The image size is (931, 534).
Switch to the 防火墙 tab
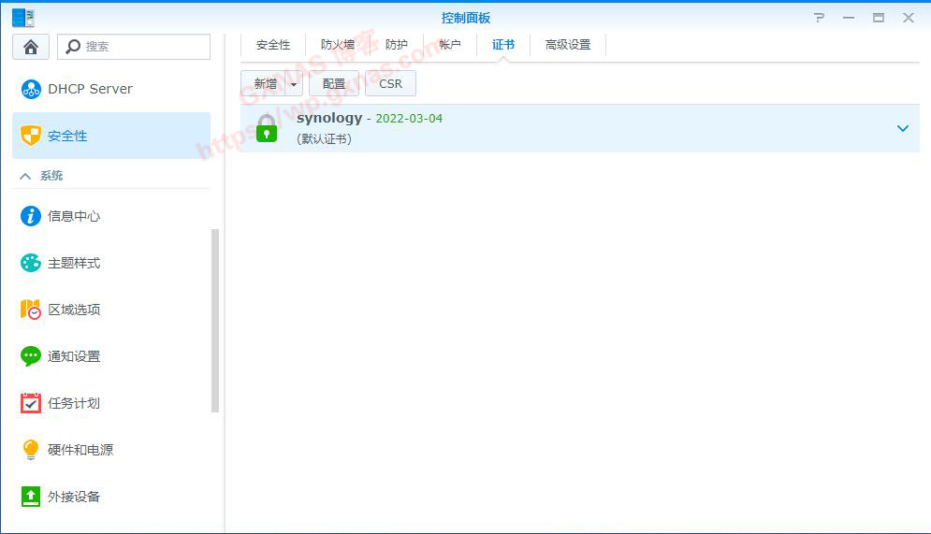[x=337, y=45]
